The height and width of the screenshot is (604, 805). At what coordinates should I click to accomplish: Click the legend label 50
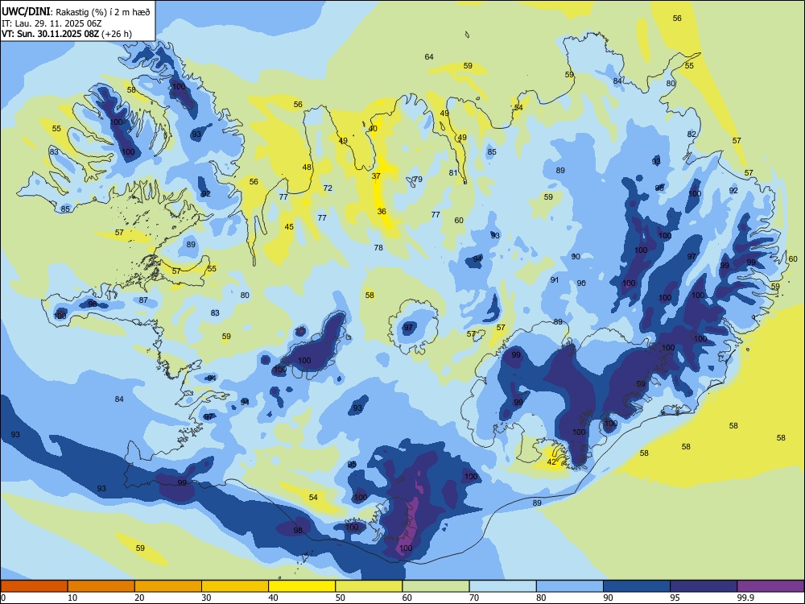(x=341, y=598)
